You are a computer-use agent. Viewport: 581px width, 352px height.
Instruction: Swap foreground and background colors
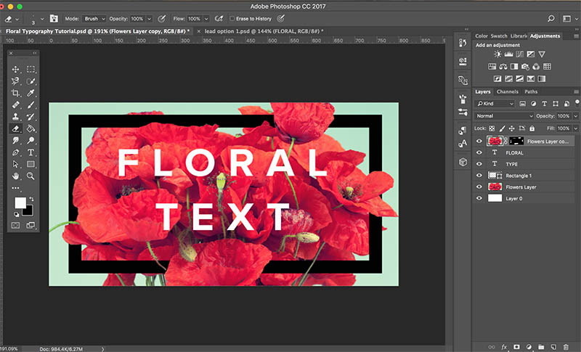point(31,199)
